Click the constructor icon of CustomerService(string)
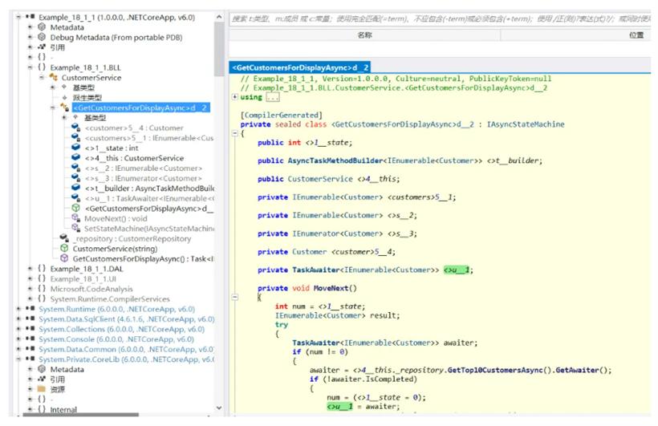This screenshot has height=426, width=658. pyautogui.click(x=64, y=249)
